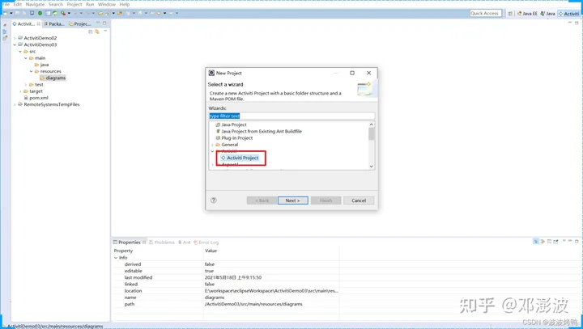Click the Finish button in the dialog
The image size is (583, 329).
pyautogui.click(x=326, y=200)
